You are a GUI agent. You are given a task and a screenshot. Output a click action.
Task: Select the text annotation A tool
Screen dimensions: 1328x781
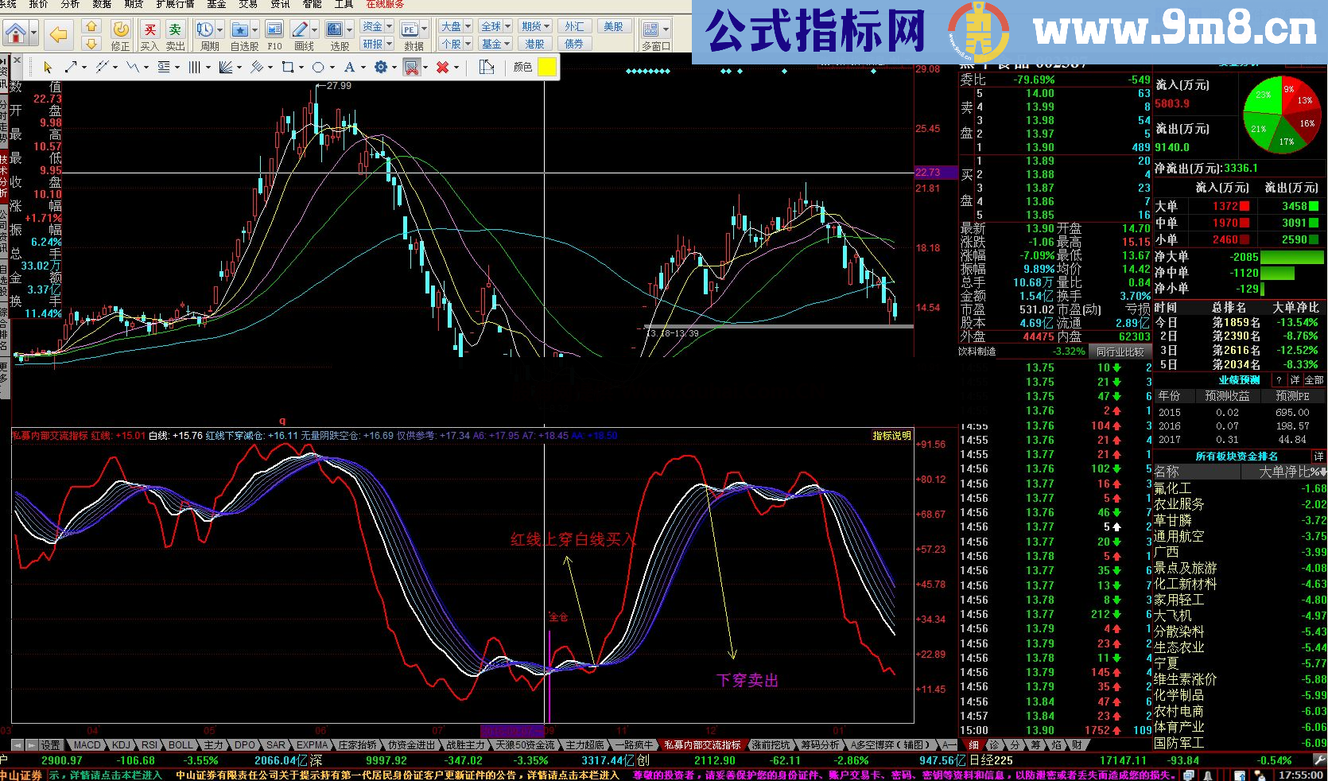(348, 68)
